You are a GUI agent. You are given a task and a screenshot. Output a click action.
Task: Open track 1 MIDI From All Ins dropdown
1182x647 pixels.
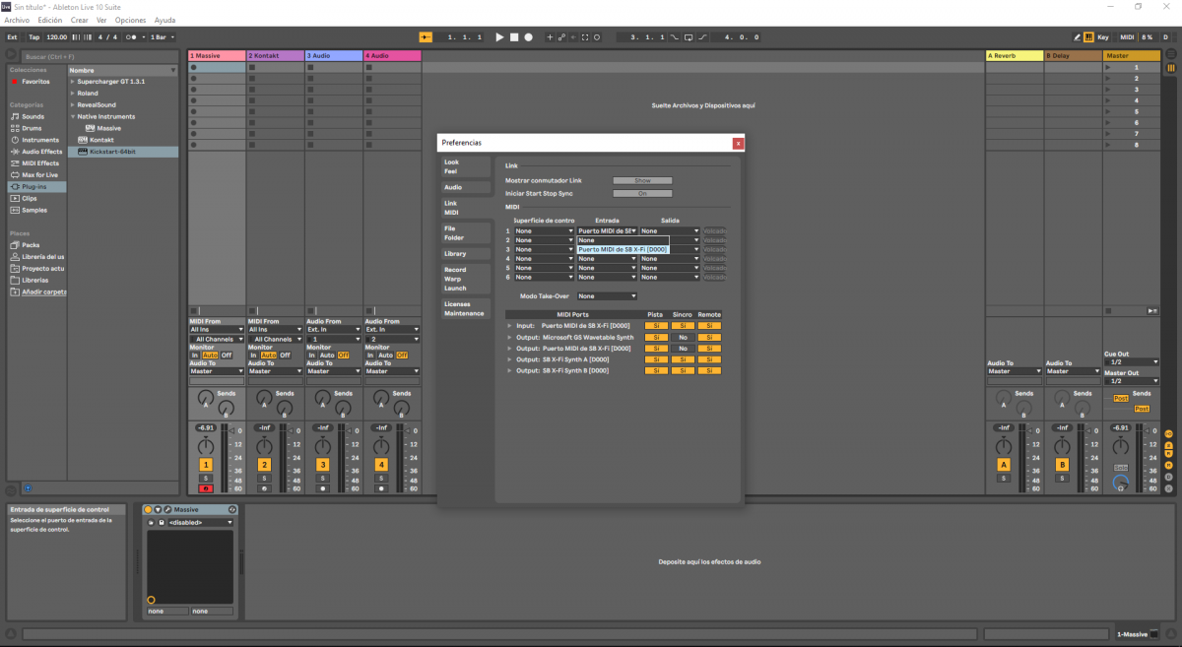coord(217,330)
